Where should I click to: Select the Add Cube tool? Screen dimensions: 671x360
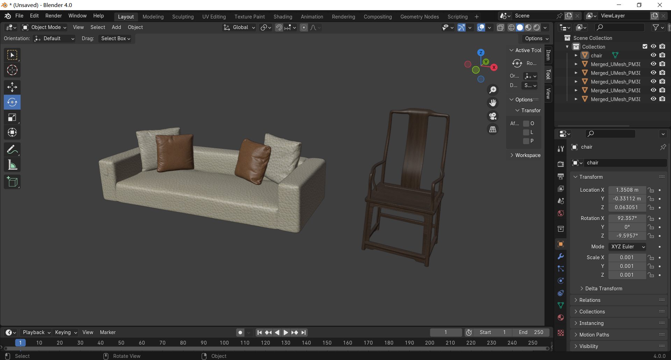pyautogui.click(x=12, y=182)
